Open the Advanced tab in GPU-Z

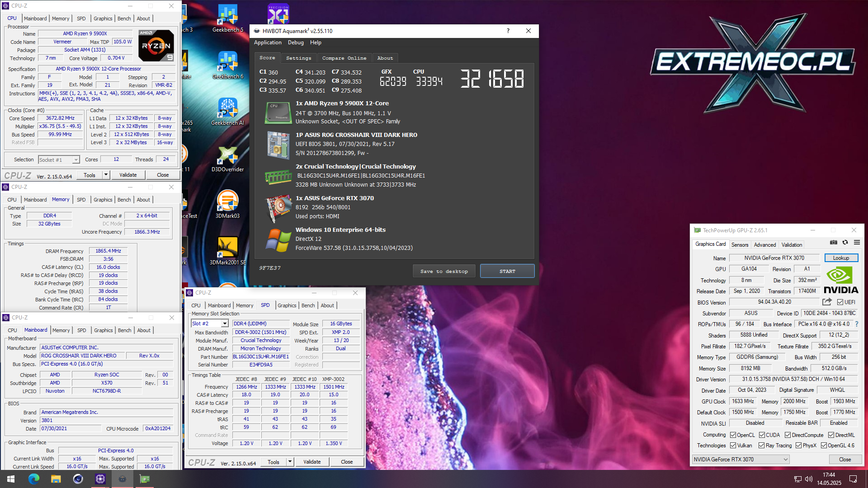764,244
